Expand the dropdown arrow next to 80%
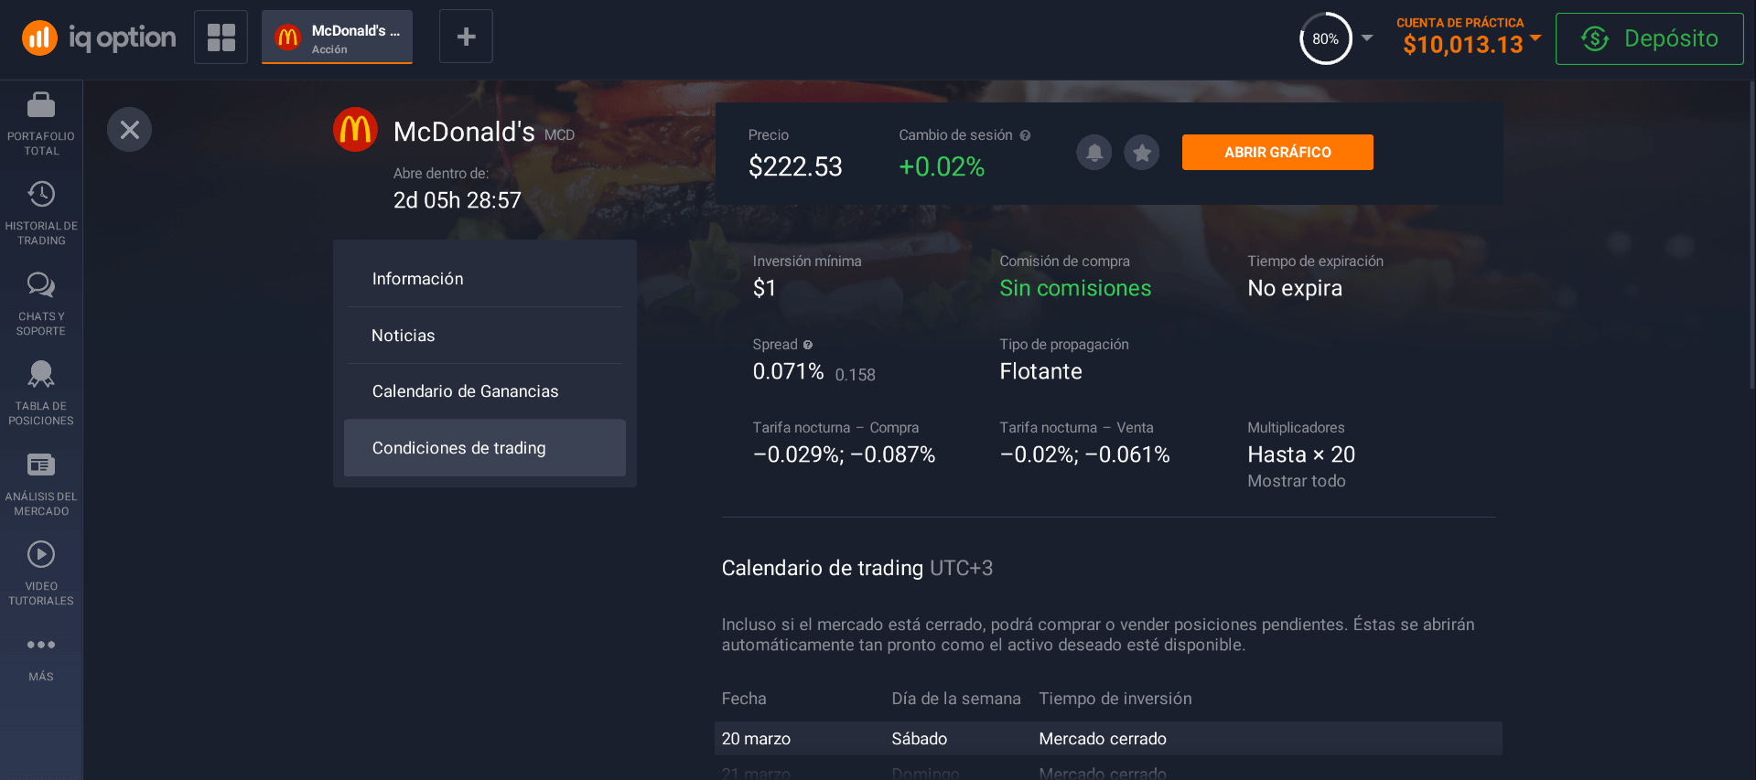 1367,38
